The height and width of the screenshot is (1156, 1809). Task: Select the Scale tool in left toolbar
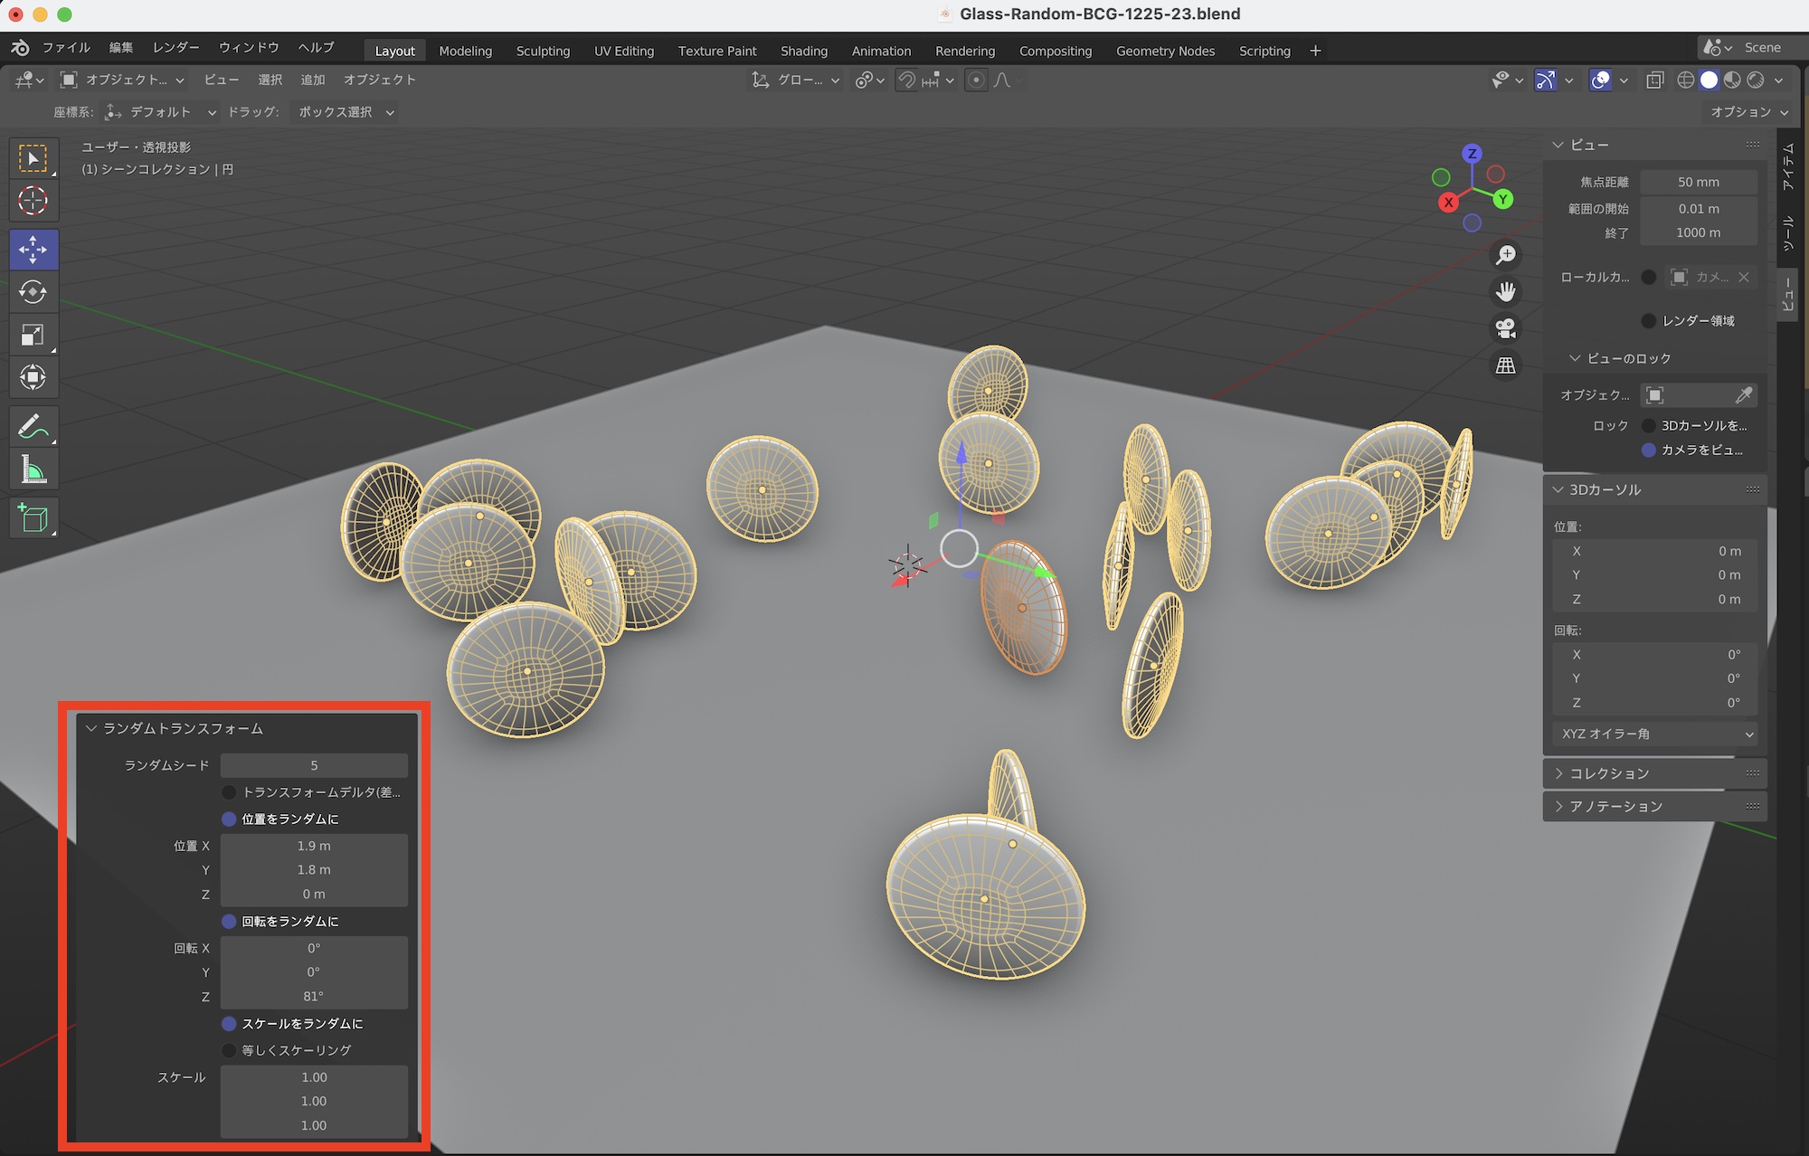(x=33, y=336)
